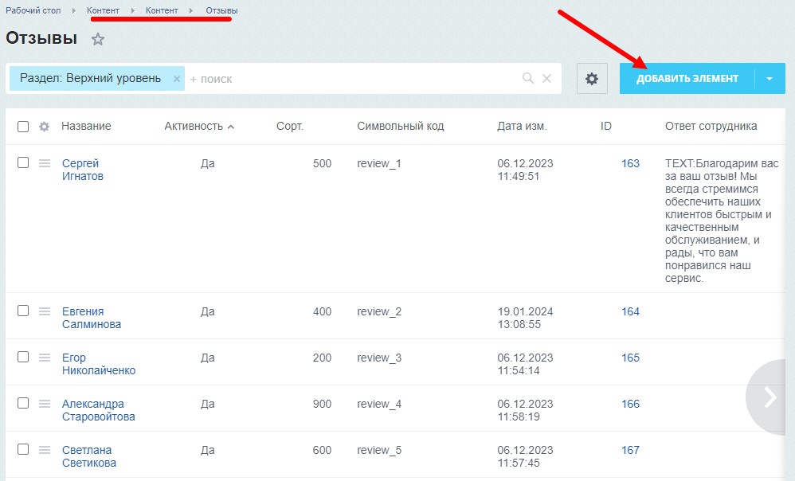Open Отзывы breadcrumb item
This screenshot has width=795, height=481.
221,10
